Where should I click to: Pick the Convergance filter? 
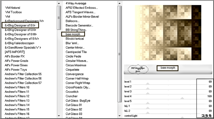pos(74,74)
